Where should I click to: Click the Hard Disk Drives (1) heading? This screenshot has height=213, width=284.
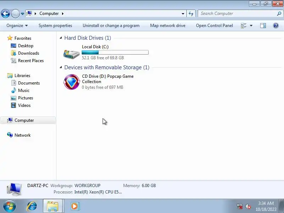pos(88,38)
